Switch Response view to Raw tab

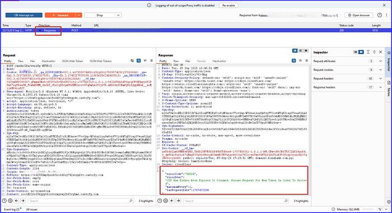pos(176,61)
